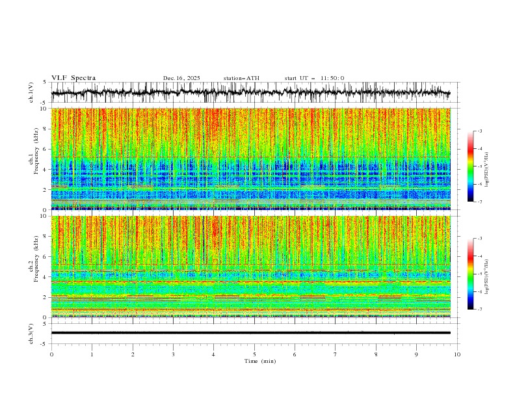Screen dimensions: 515x398
Task: Click the "VLF Spectra" title text
Action: [x=73, y=78]
